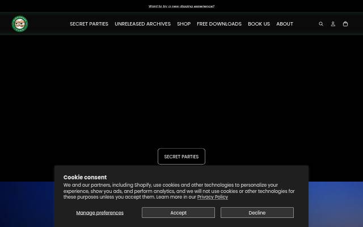This screenshot has width=363, height=227.
Task: Open Book Us menu item
Action: pos(259,24)
